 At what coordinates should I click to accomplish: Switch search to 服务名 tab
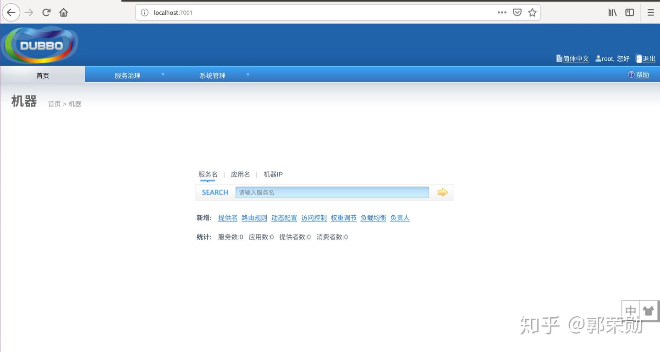[x=208, y=174]
